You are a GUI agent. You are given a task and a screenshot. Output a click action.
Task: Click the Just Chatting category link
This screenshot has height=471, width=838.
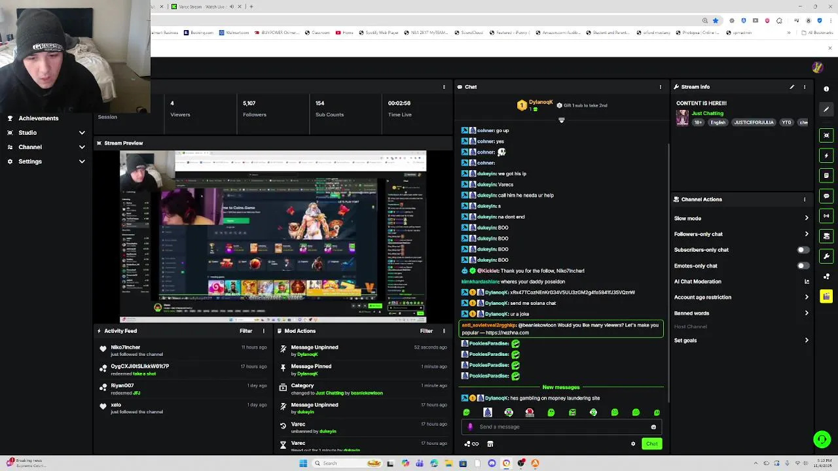pos(707,114)
